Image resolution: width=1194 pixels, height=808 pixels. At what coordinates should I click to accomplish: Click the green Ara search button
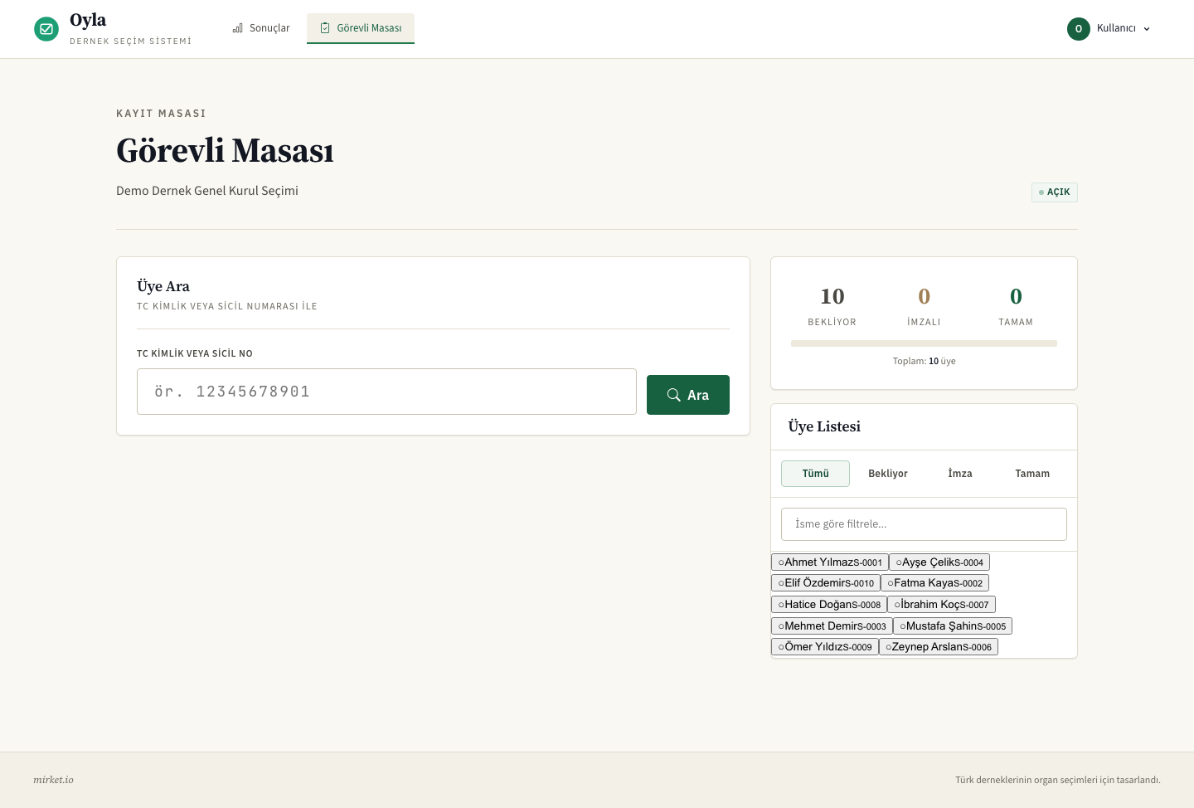coord(688,395)
